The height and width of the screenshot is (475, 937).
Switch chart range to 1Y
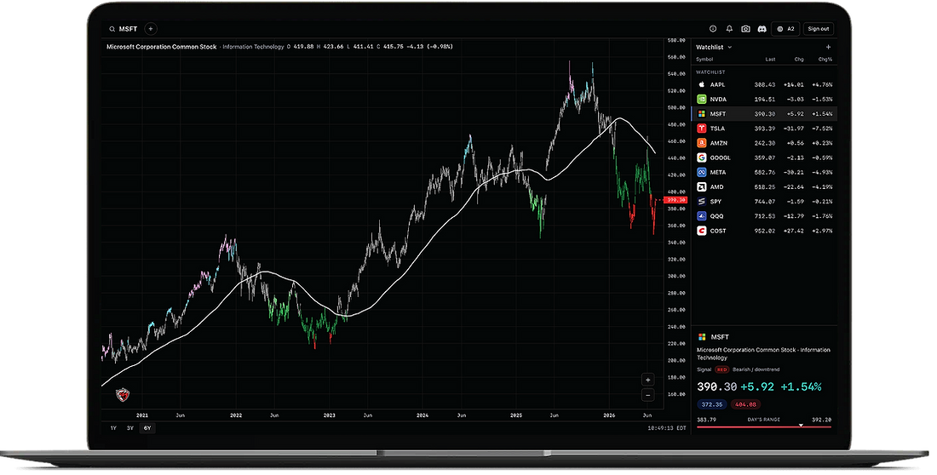[x=113, y=428]
